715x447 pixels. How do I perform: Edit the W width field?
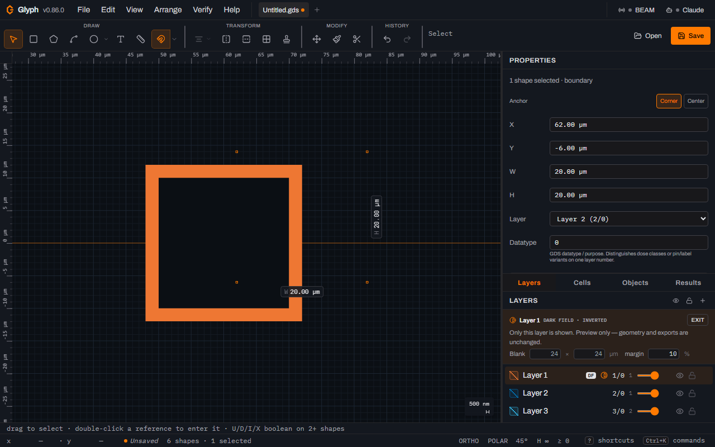click(629, 172)
